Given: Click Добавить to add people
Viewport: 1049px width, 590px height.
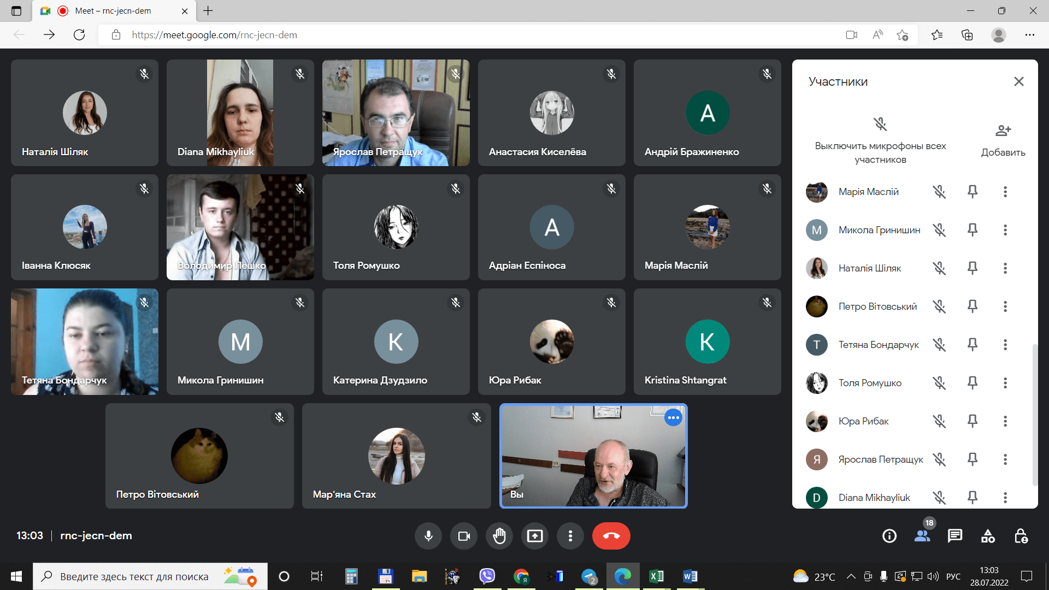Looking at the screenshot, I should click(1003, 140).
